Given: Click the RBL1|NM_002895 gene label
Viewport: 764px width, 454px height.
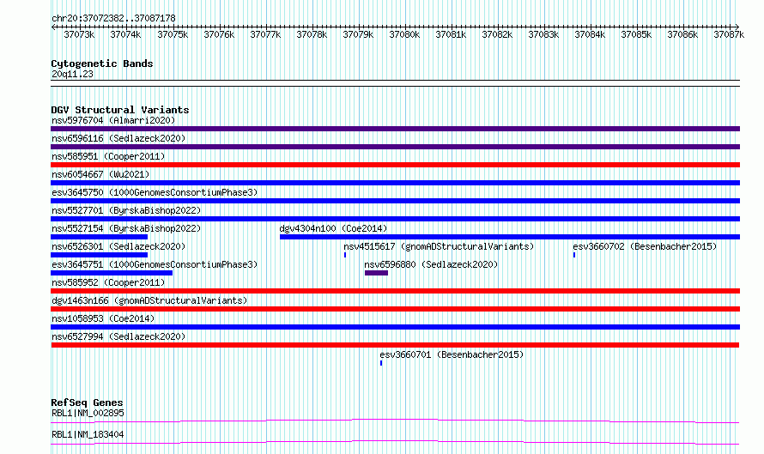Looking at the screenshot, I should (88, 413).
